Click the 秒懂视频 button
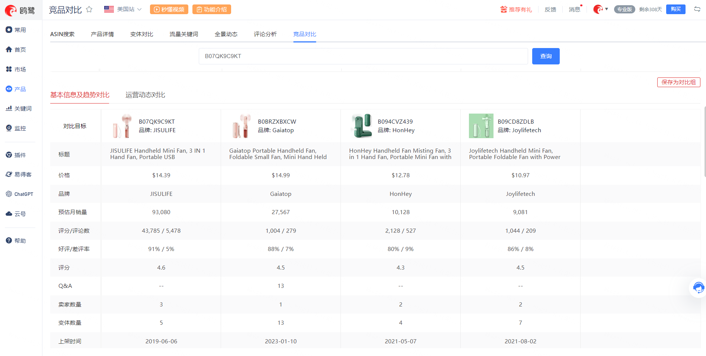 click(x=169, y=9)
